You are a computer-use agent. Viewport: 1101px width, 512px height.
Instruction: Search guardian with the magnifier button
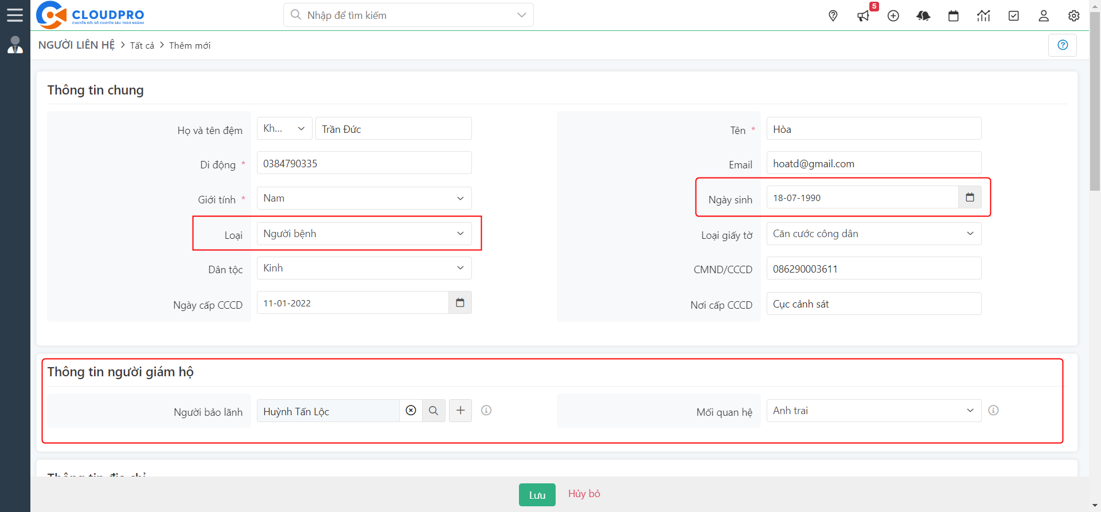(x=434, y=411)
